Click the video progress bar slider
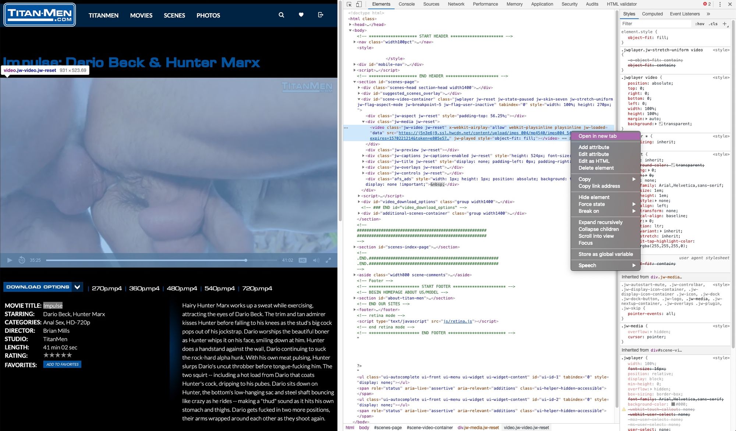Viewport: 736px width, 431px height. (x=162, y=260)
